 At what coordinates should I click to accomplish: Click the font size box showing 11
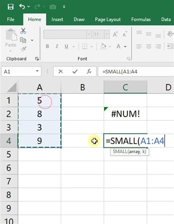click(98, 34)
